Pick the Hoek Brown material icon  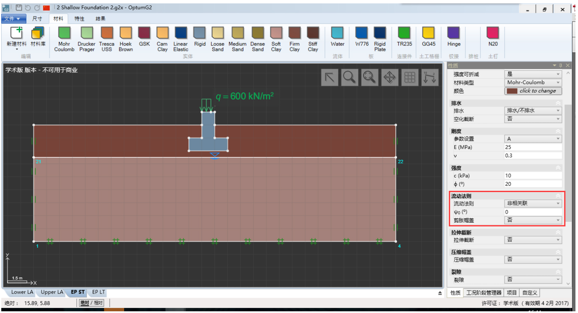pos(126,33)
